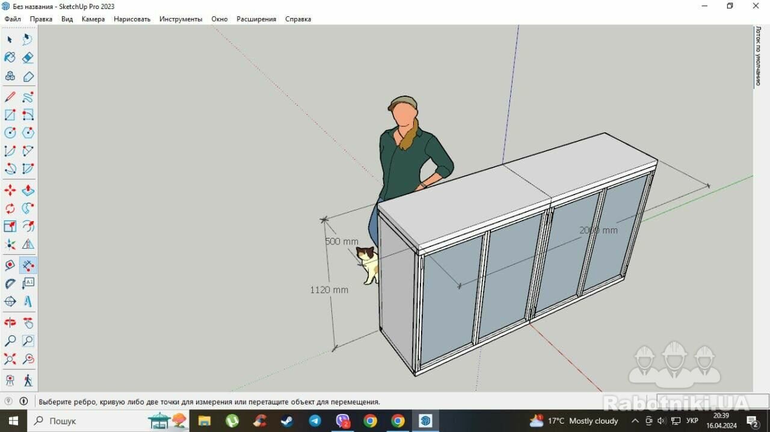The width and height of the screenshot is (770, 432).
Task: Select the Protractor tool
Action: pos(10,283)
